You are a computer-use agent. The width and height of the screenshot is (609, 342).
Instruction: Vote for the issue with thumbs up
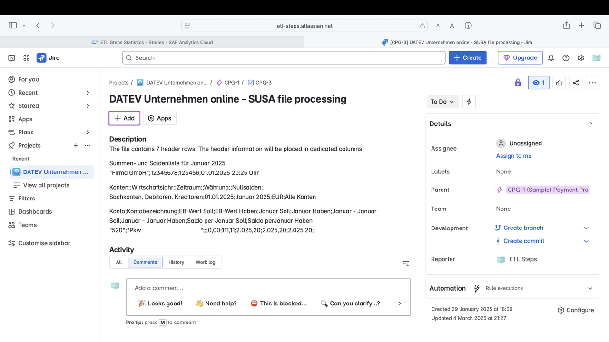(x=559, y=82)
